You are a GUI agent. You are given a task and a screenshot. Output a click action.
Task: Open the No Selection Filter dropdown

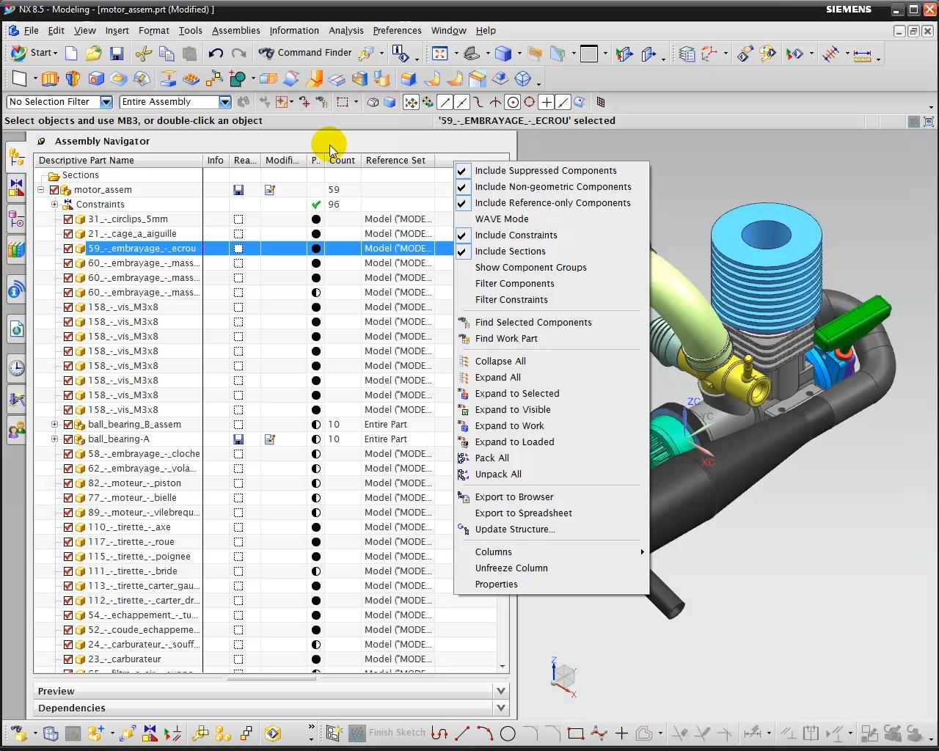point(106,102)
